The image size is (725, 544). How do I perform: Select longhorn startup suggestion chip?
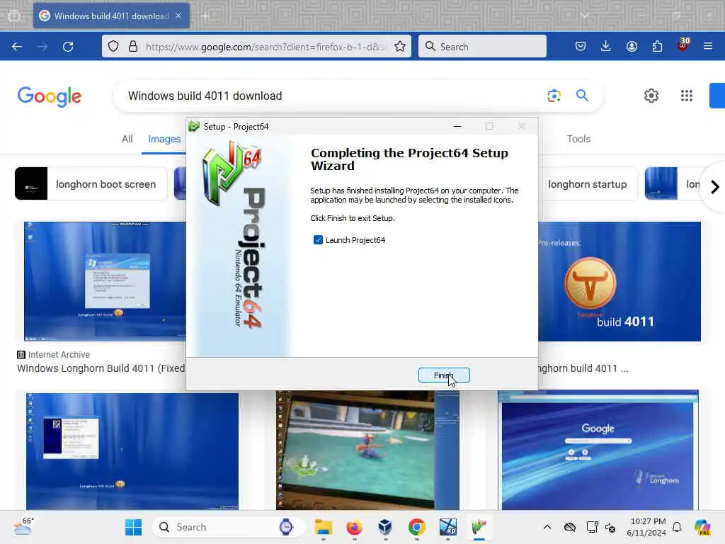pyautogui.click(x=587, y=183)
